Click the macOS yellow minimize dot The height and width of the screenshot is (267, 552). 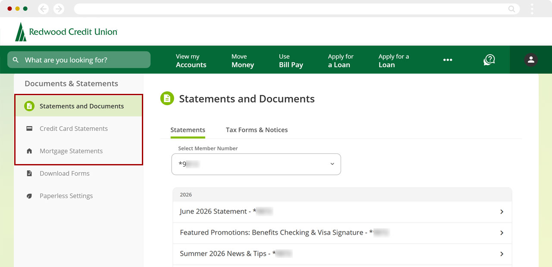pyautogui.click(x=18, y=9)
